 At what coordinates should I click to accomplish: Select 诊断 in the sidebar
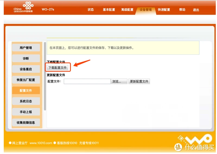[26, 58]
